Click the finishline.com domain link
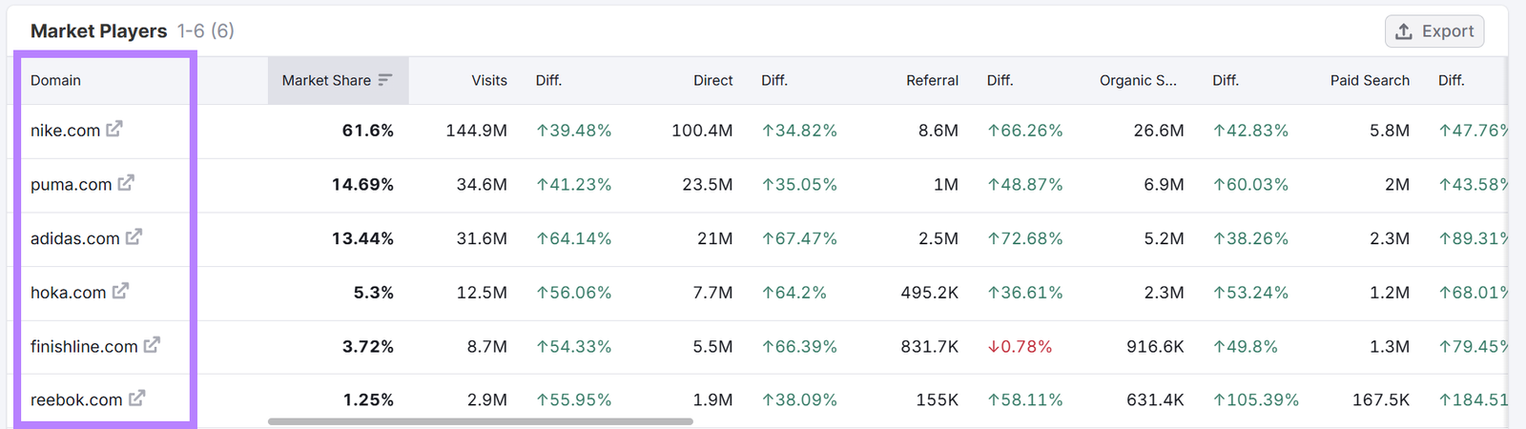 coord(84,347)
